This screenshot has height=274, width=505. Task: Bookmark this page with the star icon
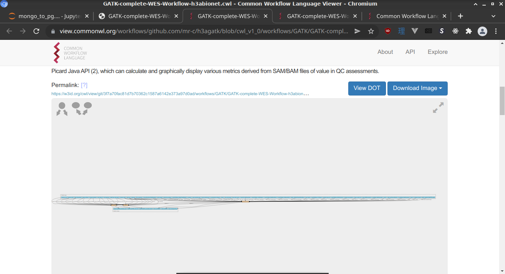371,31
